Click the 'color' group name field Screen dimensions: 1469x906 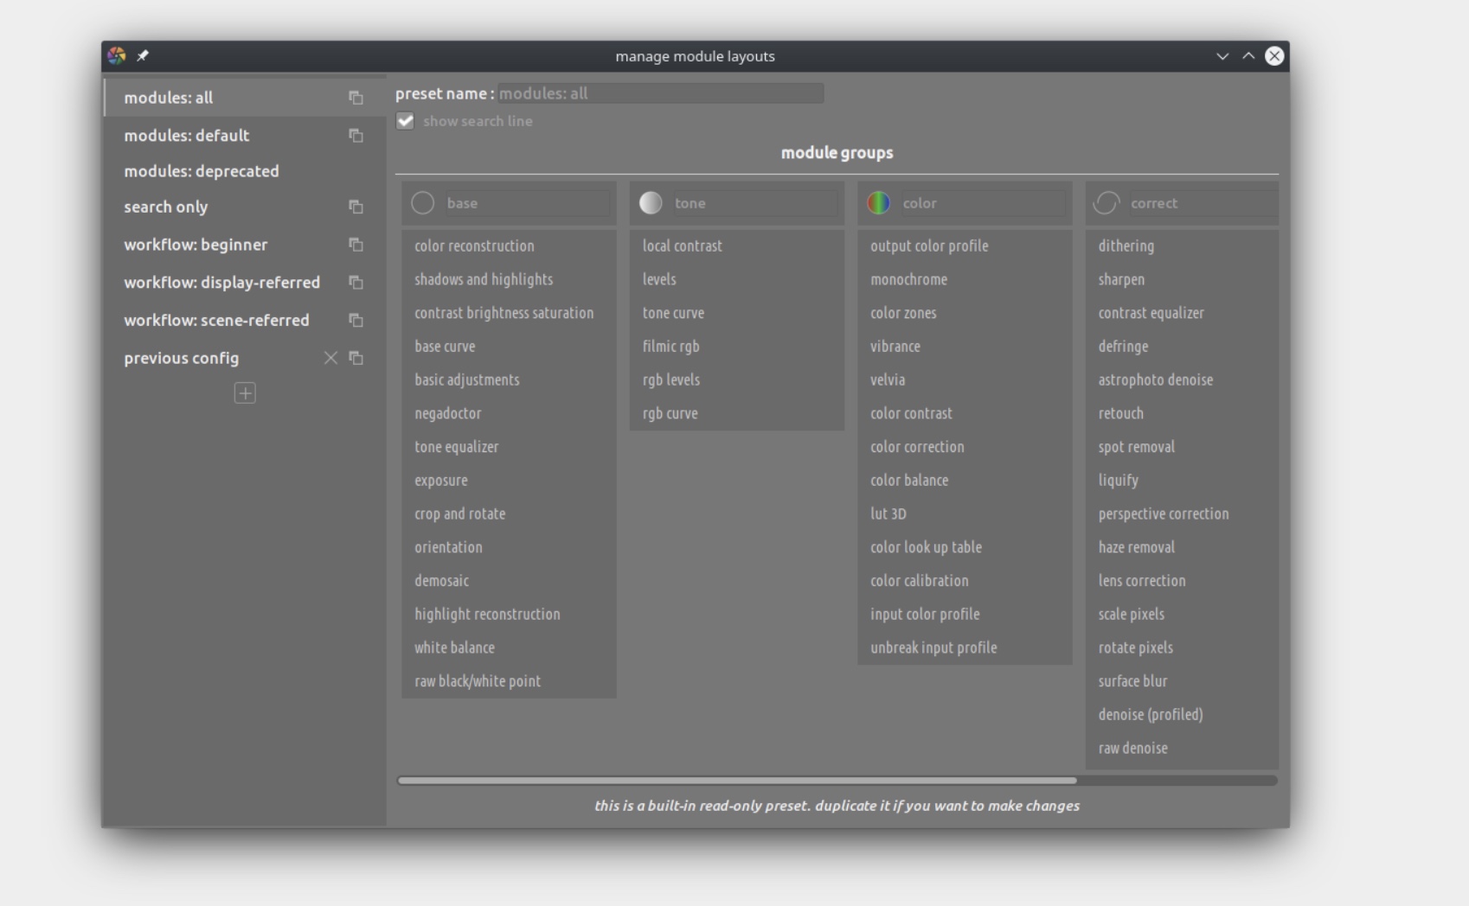coord(983,203)
